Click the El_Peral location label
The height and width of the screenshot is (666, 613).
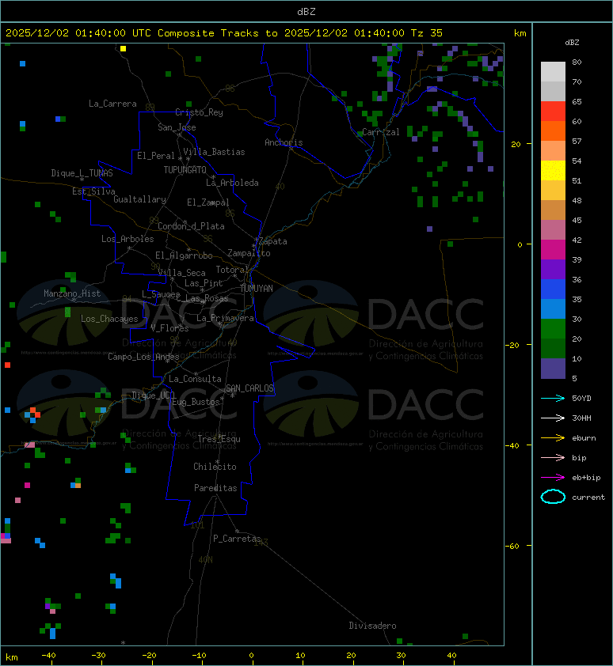156,156
